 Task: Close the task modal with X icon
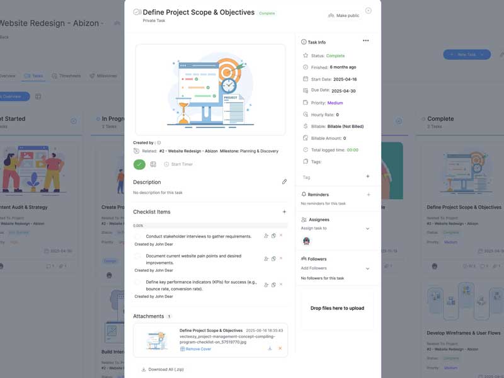click(x=369, y=11)
